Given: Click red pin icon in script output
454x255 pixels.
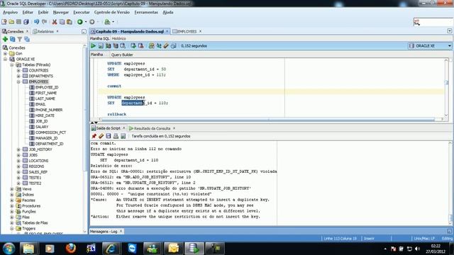Looking at the screenshot, I should tap(94, 136).
